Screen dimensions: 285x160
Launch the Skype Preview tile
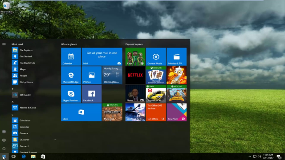pyautogui.click(x=71, y=94)
